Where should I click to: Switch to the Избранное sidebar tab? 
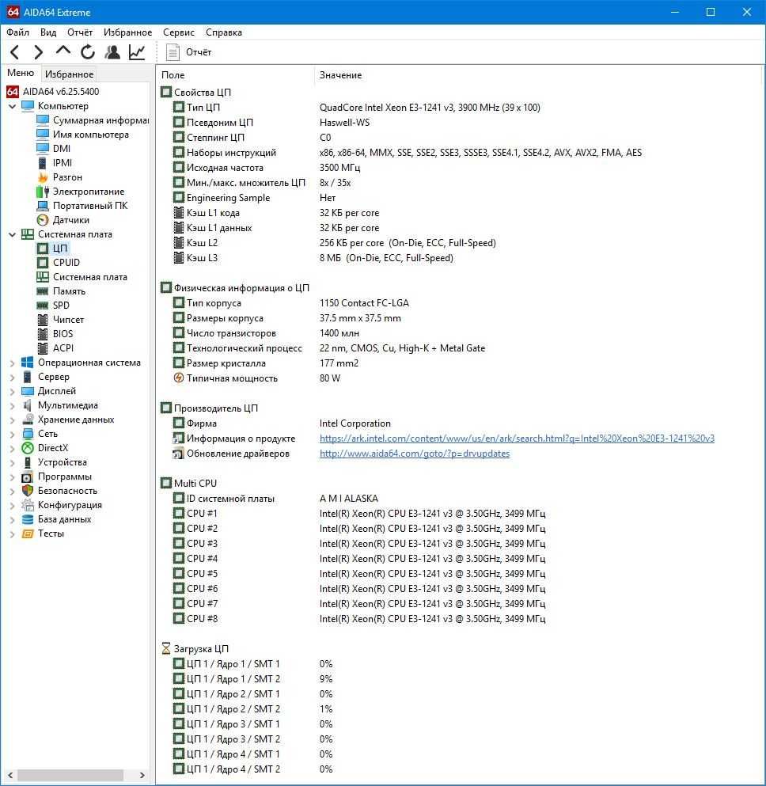(69, 74)
